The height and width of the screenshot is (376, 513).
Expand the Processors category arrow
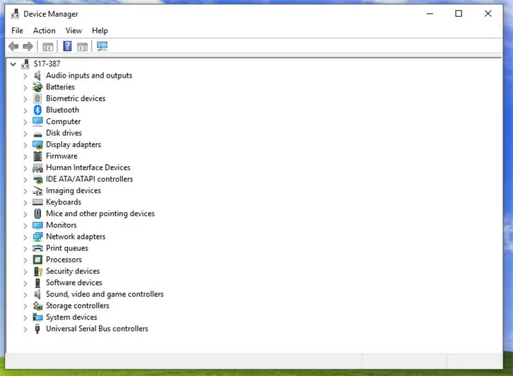point(25,260)
